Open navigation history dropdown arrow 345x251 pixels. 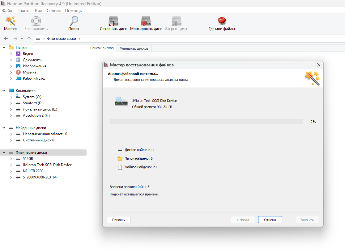click(22, 39)
